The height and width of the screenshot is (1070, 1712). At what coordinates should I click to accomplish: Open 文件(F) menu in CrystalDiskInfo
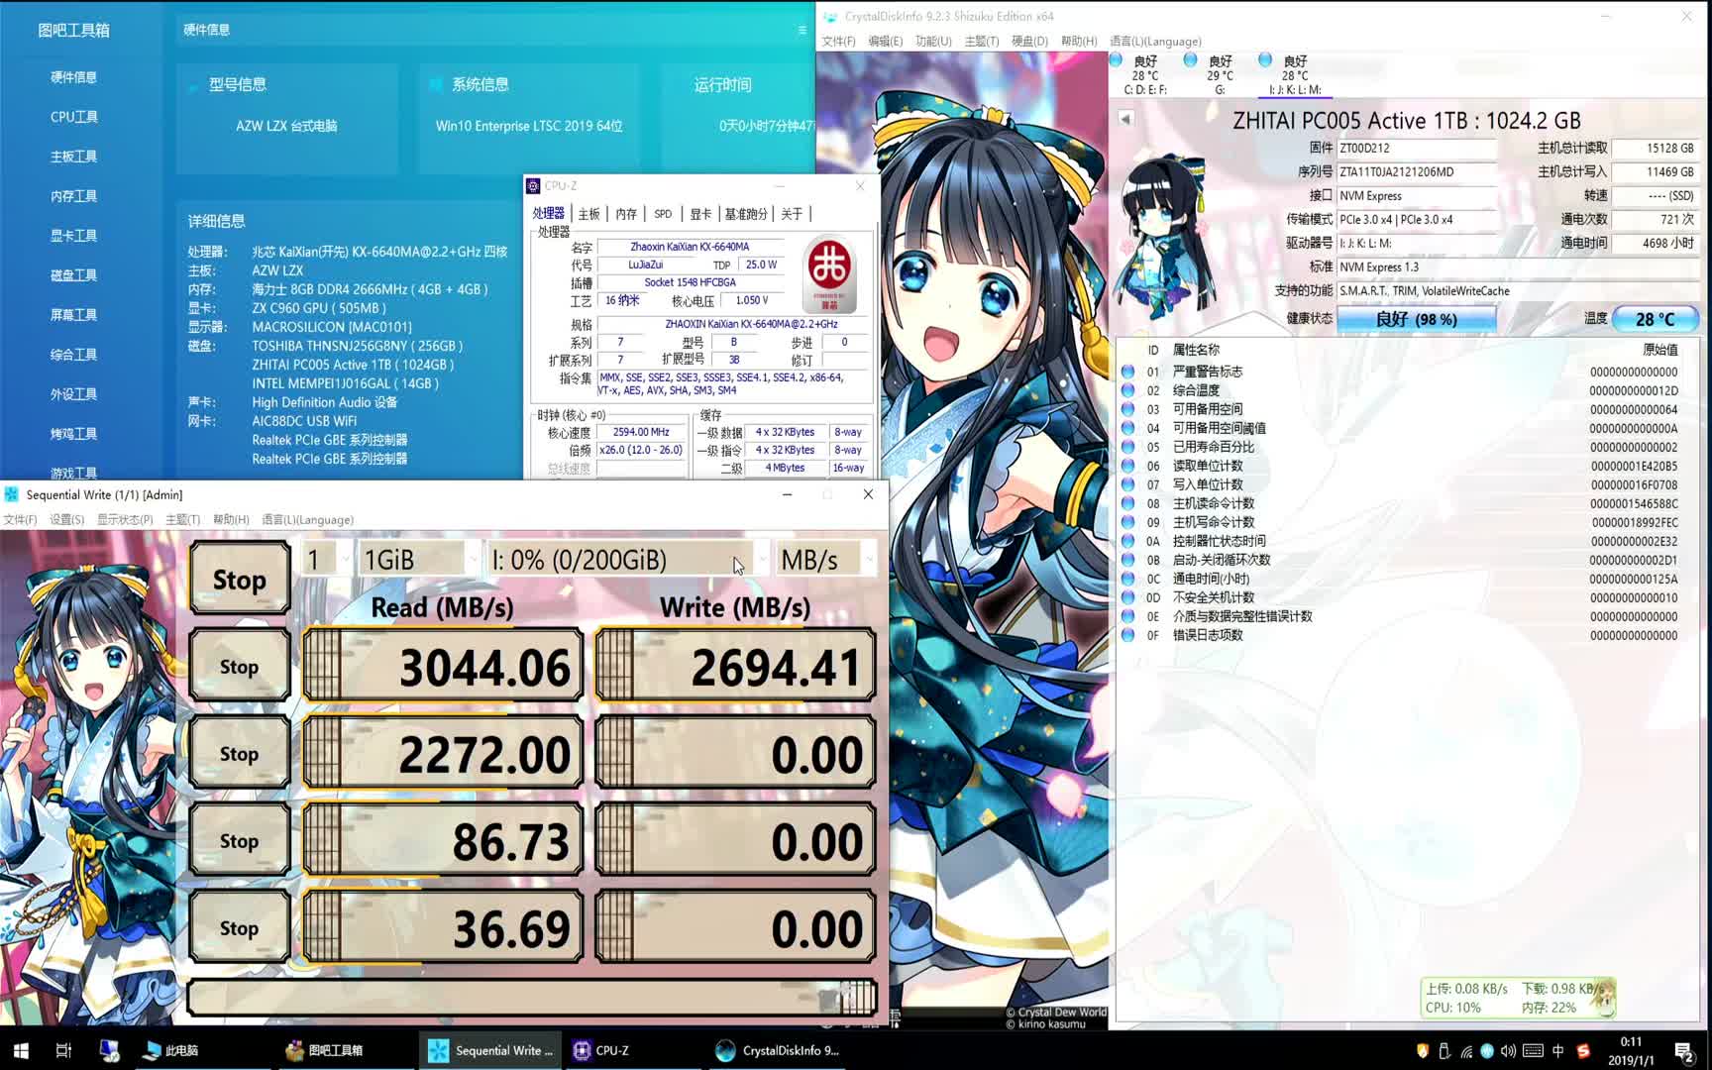tap(838, 42)
